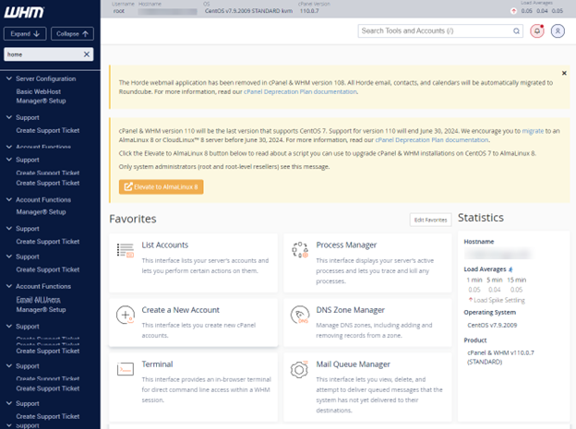Open the user account icon
This screenshot has width=576, height=429.
(558, 30)
